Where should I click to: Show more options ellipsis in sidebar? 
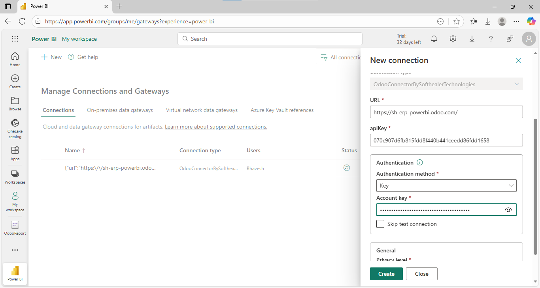pyautogui.click(x=15, y=250)
